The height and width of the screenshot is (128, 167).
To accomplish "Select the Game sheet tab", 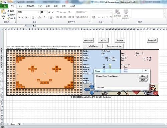I will click(x=13, y=124).
